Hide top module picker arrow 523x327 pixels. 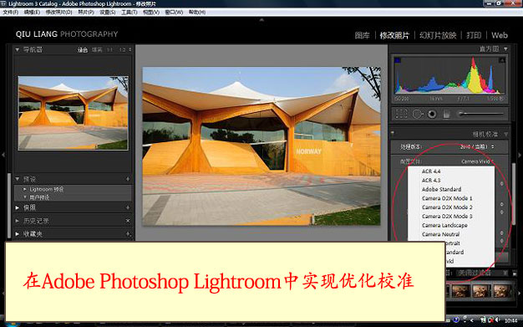(261, 20)
